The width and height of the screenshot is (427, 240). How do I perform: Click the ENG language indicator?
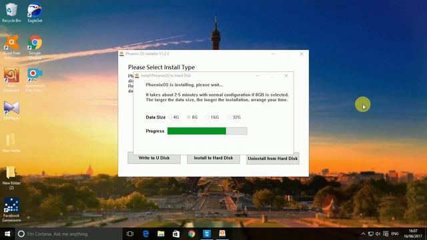(x=395, y=234)
